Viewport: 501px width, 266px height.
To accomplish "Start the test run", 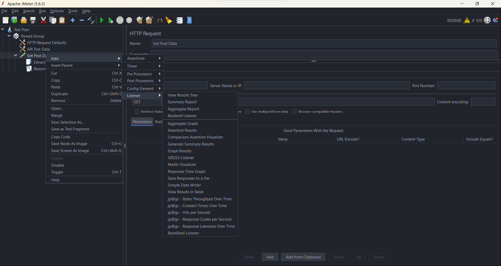I will pyautogui.click(x=102, y=20).
